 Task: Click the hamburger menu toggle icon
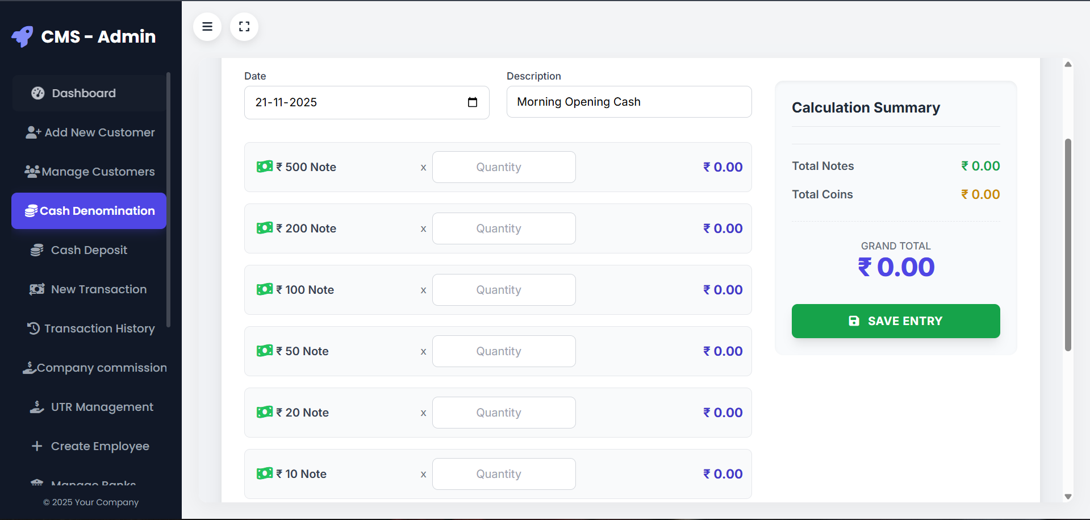point(207,27)
